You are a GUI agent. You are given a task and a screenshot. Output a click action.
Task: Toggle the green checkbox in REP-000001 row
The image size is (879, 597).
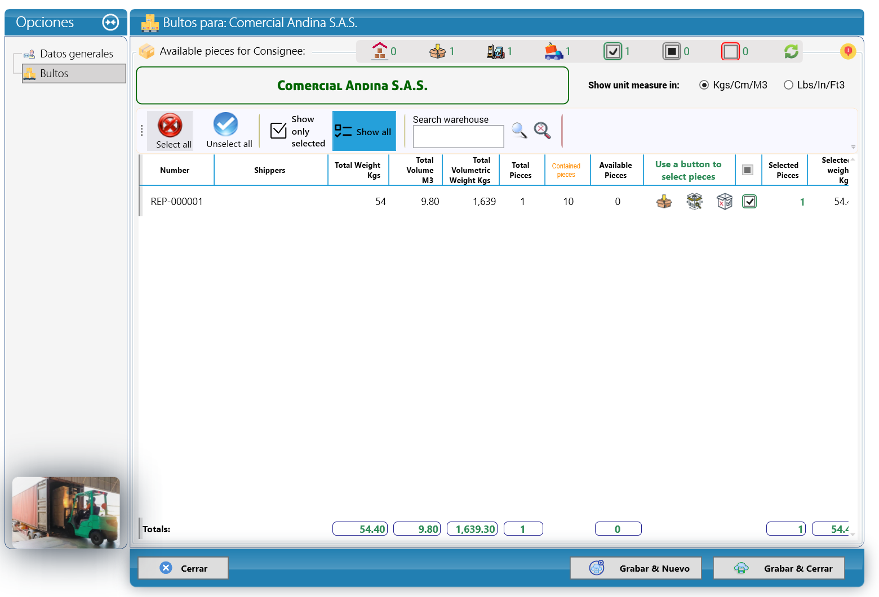tap(749, 202)
